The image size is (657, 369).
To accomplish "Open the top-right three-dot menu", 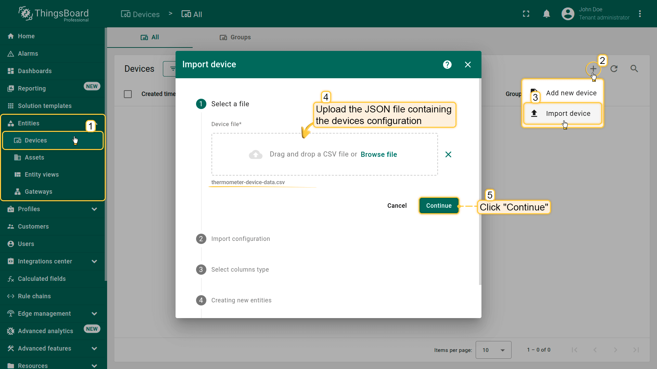I will click(x=640, y=14).
